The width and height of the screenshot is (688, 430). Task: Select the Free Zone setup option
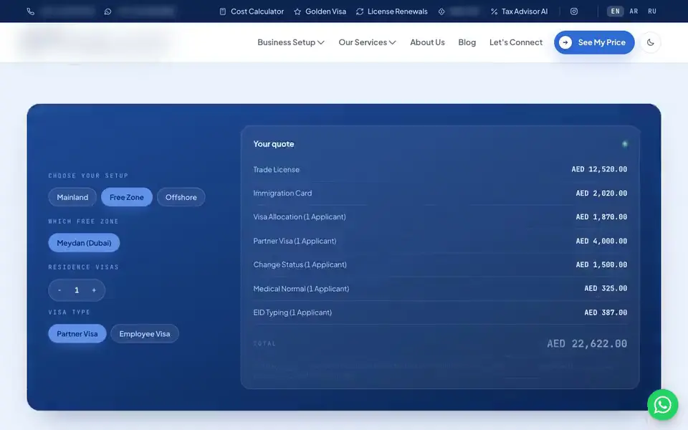pyautogui.click(x=127, y=198)
